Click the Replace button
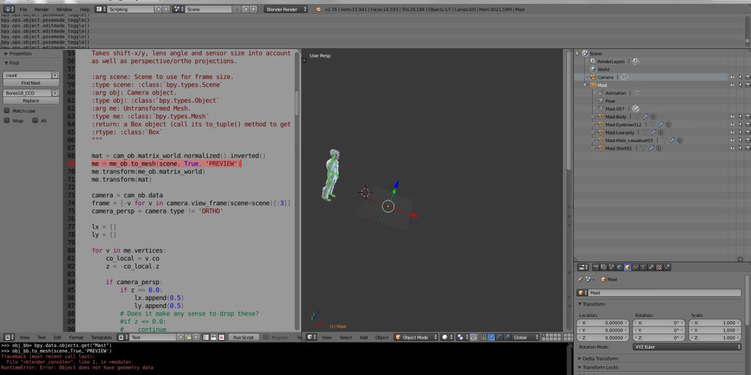The image size is (751, 375). coord(31,100)
